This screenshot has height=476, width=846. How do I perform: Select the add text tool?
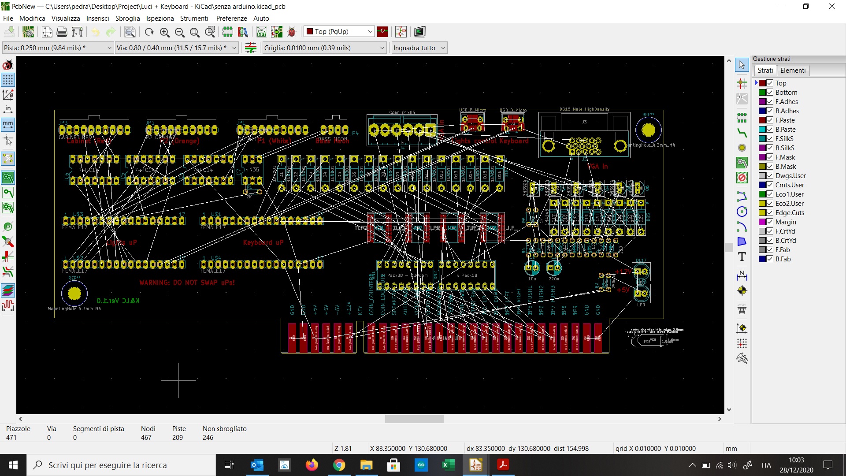(742, 257)
